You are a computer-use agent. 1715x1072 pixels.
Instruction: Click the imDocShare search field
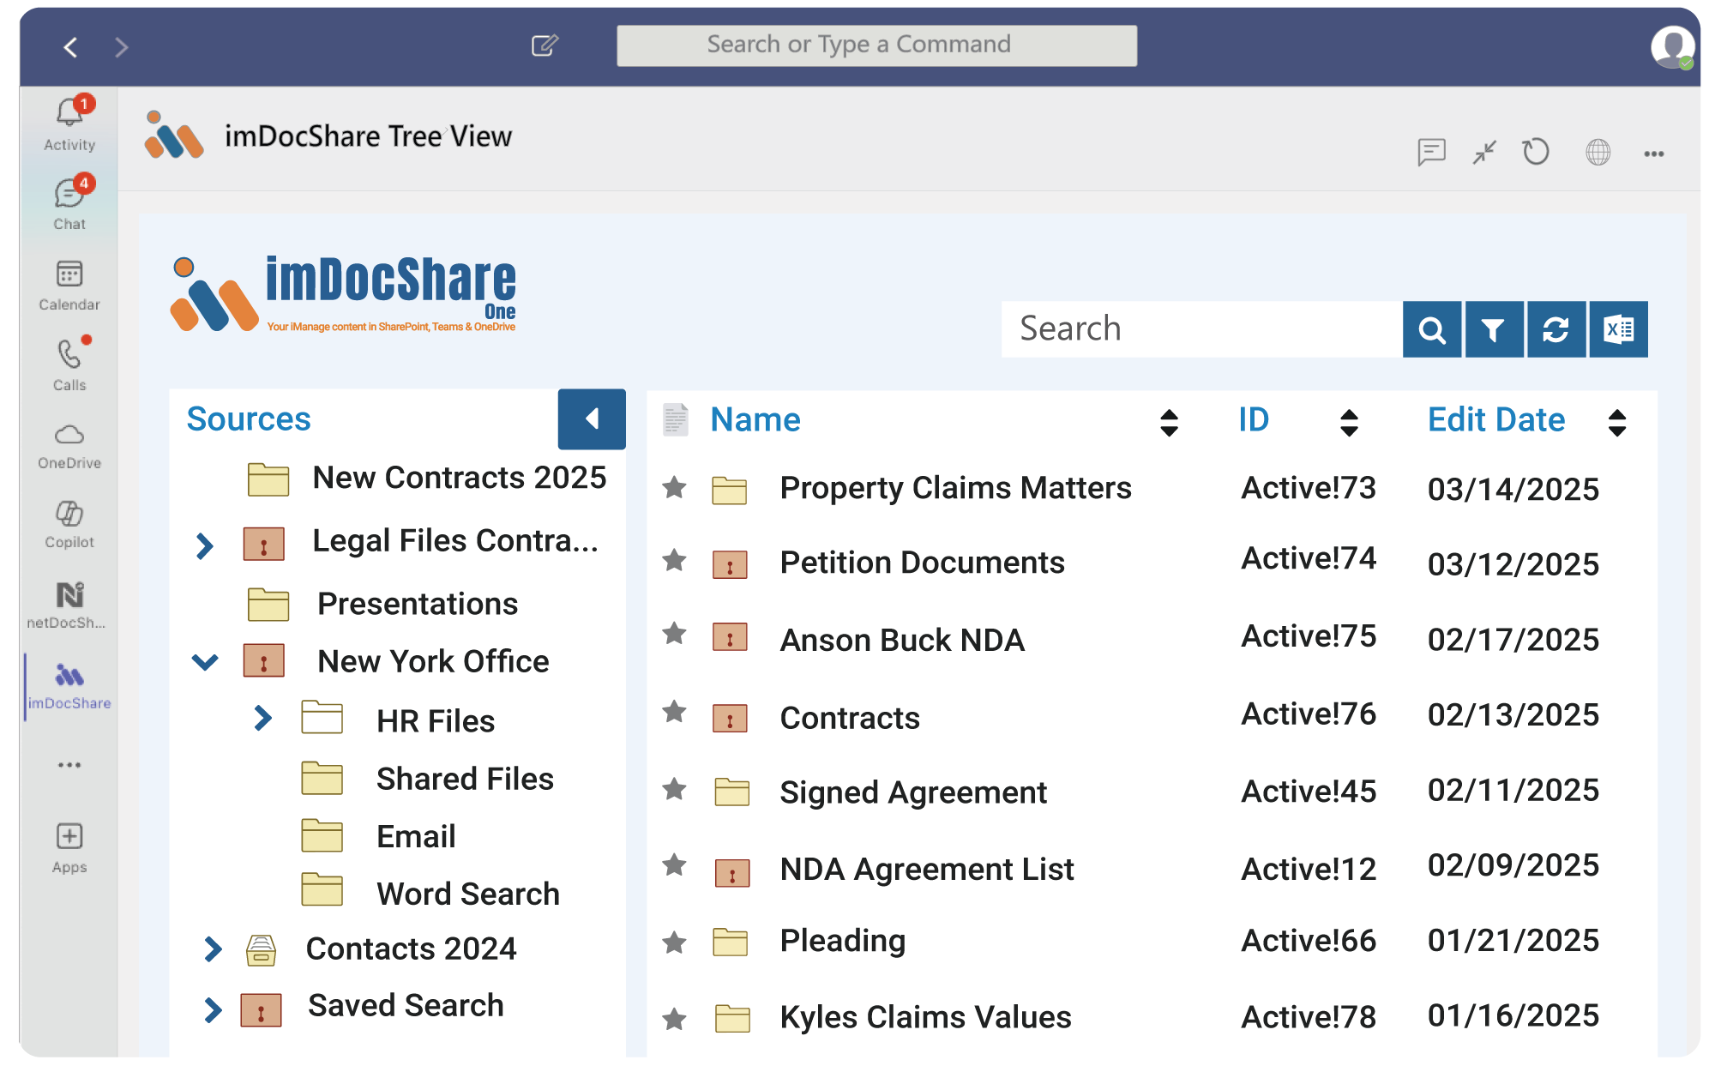tap(1201, 329)
